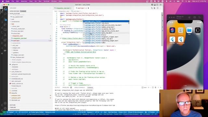Split the terminal pane
Screen dimensions: 208x117
point(153,87)
